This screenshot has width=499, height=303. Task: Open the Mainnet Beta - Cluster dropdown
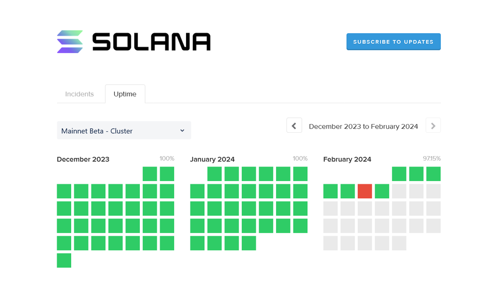124,131
